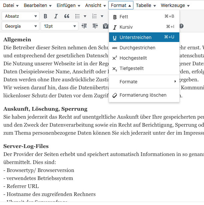Click the Bold toolbar icon
Image resolution: width=204 pixels, height=205 pixels.
pos(45,16)
